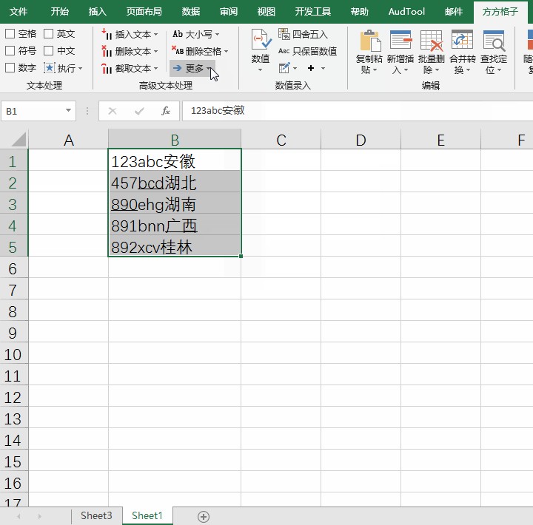533x525 pixels.
Task: Switch to the Sheet3 worksheet tab
Action: coord(96,516)
